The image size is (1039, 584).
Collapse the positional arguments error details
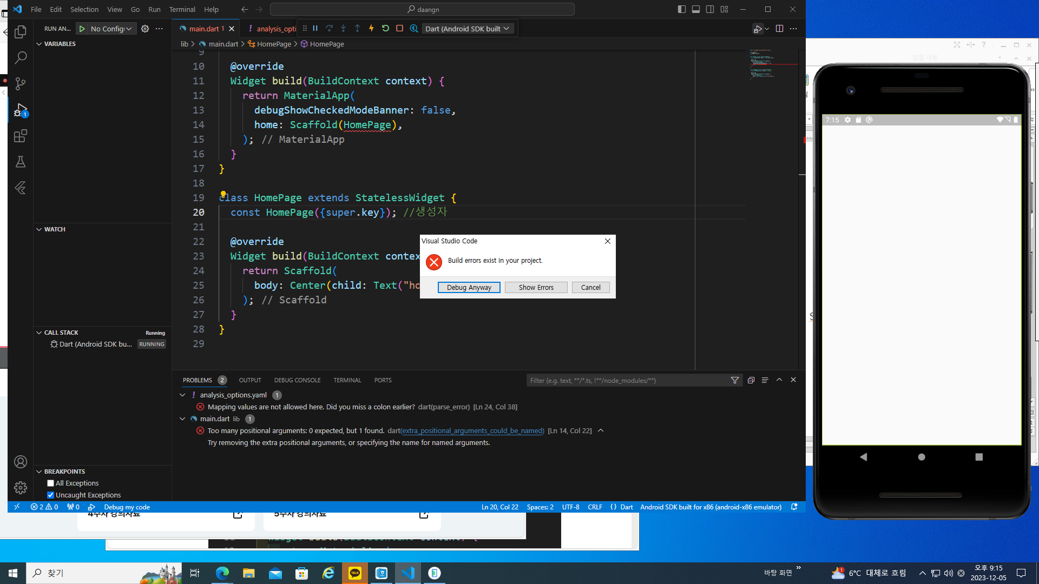(x=601, y=431)
